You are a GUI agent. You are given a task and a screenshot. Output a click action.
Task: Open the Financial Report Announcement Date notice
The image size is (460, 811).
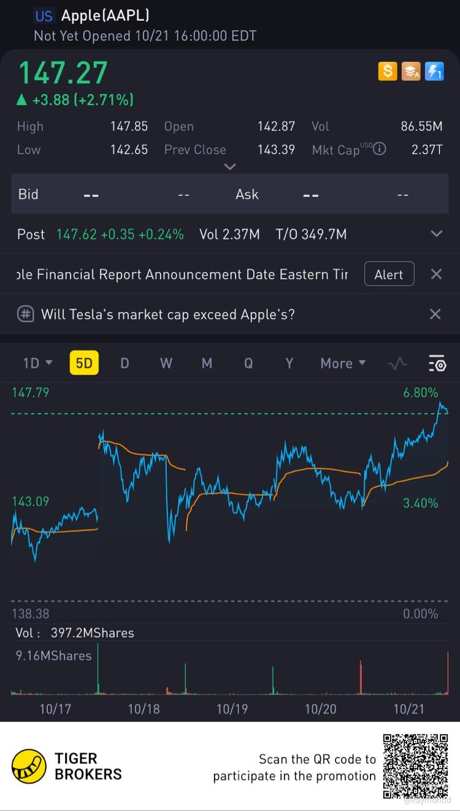pos(182,274)
